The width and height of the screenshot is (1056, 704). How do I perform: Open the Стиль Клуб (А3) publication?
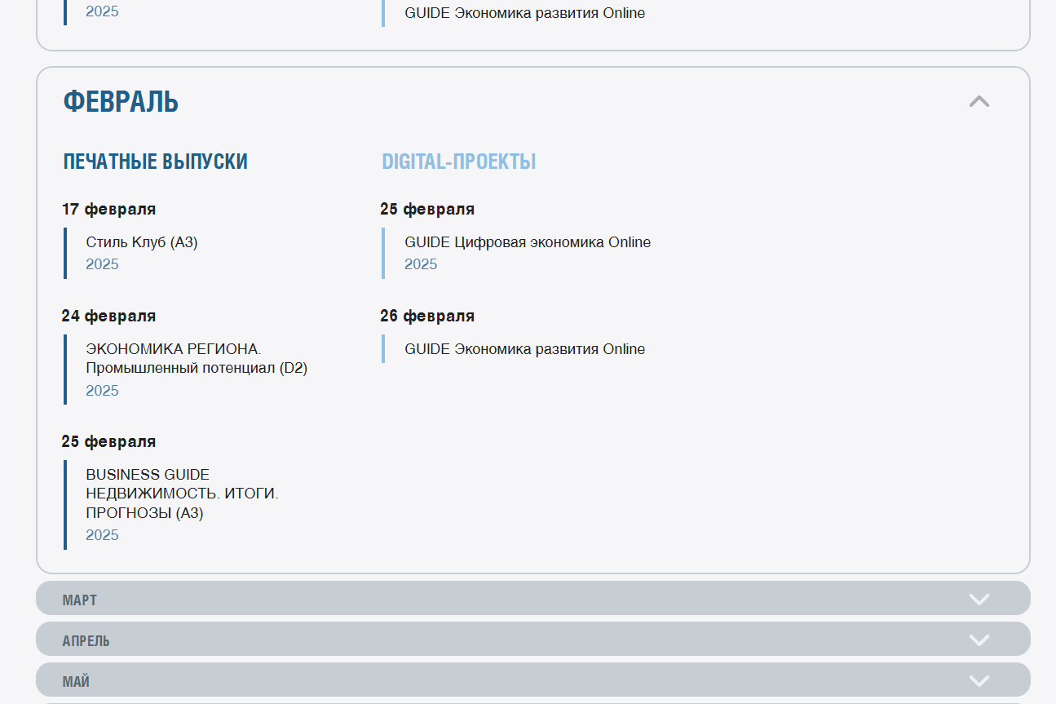point(141,242)
